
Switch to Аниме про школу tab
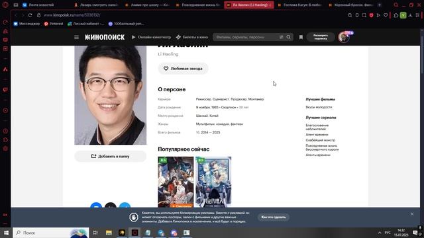pyautogui.click(x=148, y=5)
